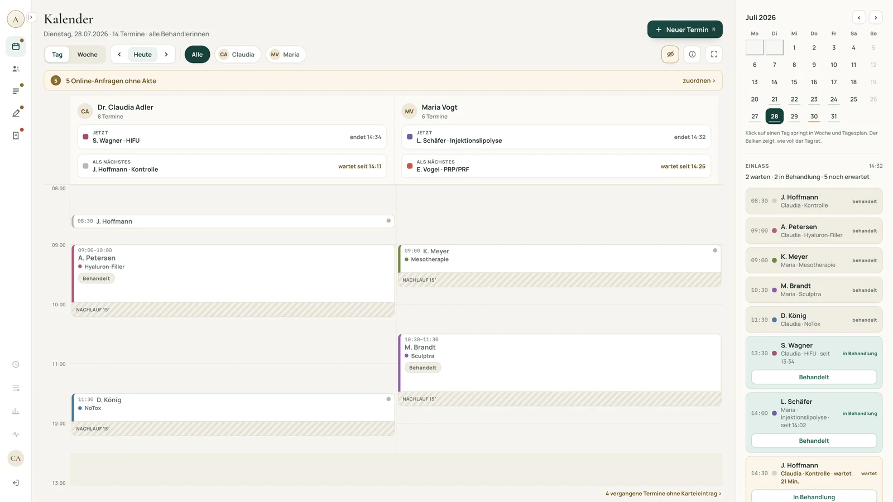Screen dimensions: 893x502
Task: Click the A avatar logo top left
Action: 16,20
